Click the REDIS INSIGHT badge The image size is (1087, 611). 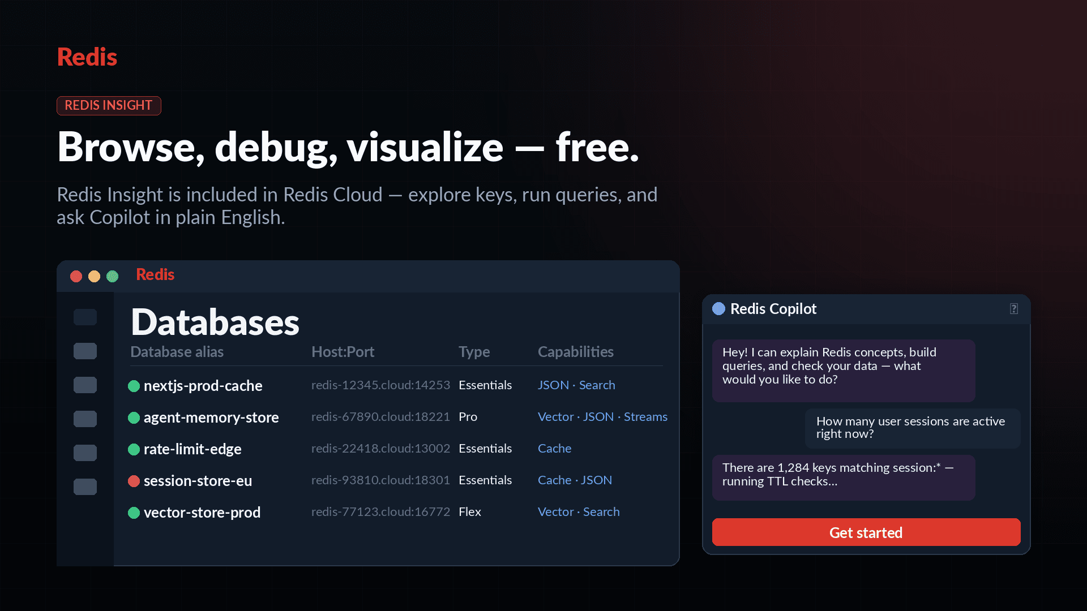(109, 106)
